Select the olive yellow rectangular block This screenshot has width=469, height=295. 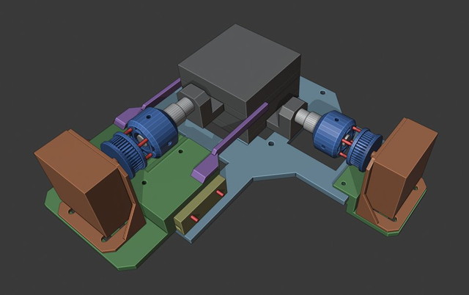199,205
